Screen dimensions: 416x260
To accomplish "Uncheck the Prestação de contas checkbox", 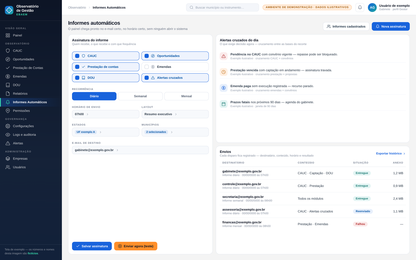I will click(x=77, y=67).
